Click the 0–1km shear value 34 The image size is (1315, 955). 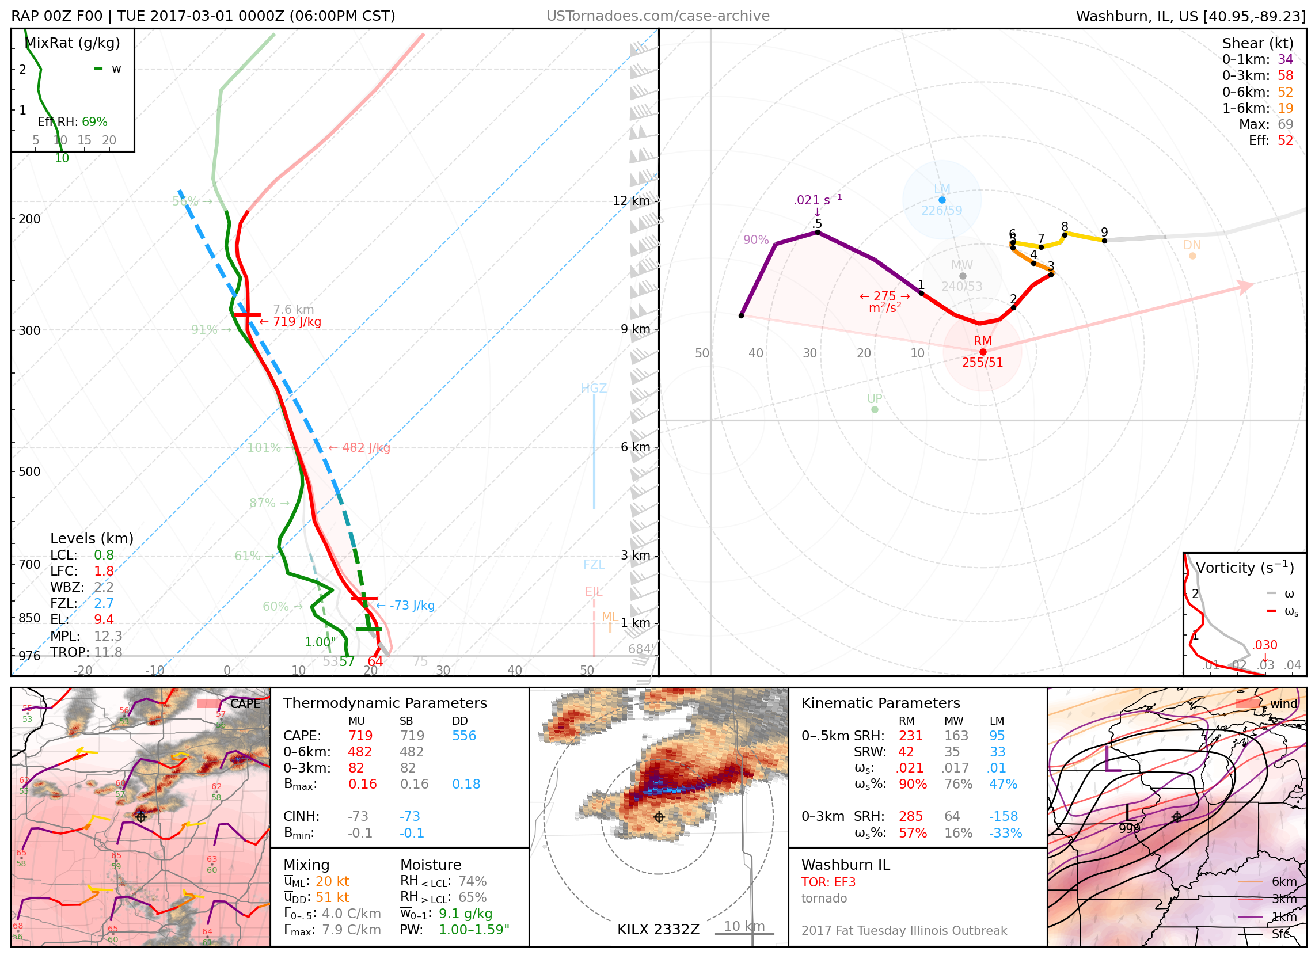point(1286,59)
